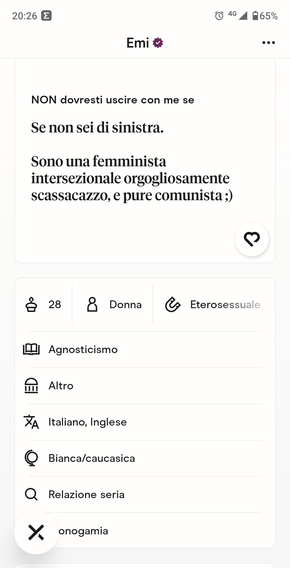Tap the globe ethnicity icon
This screenshot has height=568, width=290.
(31, 458)
